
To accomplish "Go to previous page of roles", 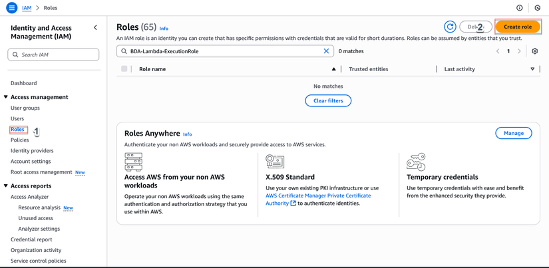I will point(498,51).
